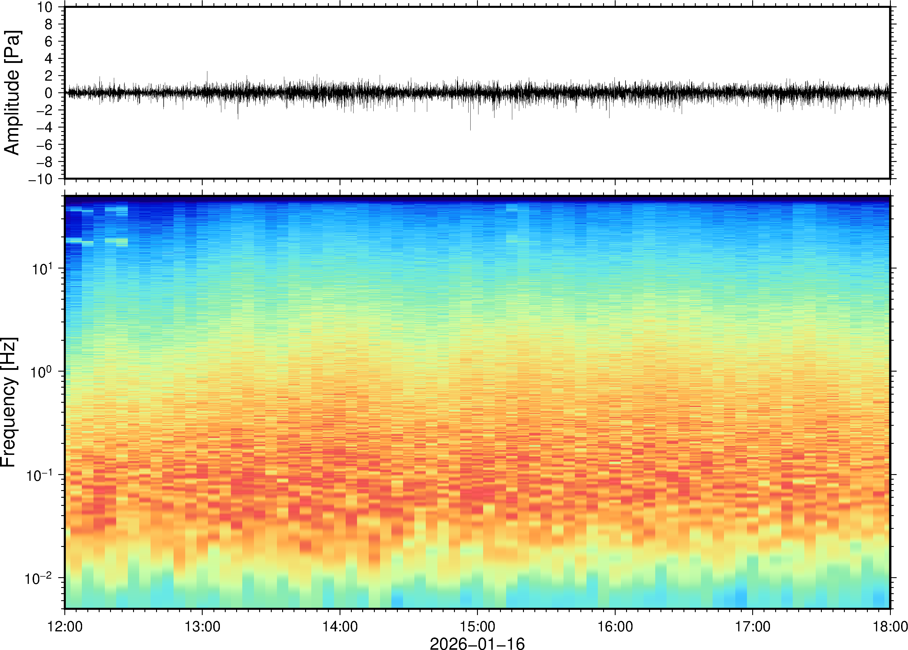Click the amplitude tick label -10
The width and height of the screenshot is (908, 650).
40,179
